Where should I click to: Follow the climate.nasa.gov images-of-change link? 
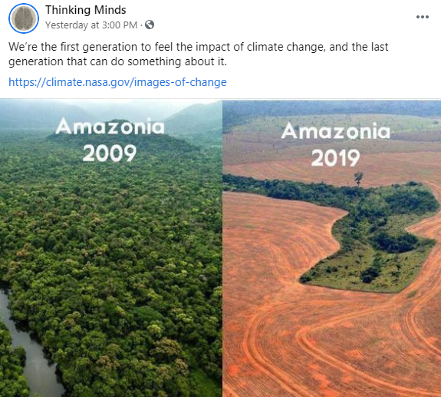click(x=117, y=82)
